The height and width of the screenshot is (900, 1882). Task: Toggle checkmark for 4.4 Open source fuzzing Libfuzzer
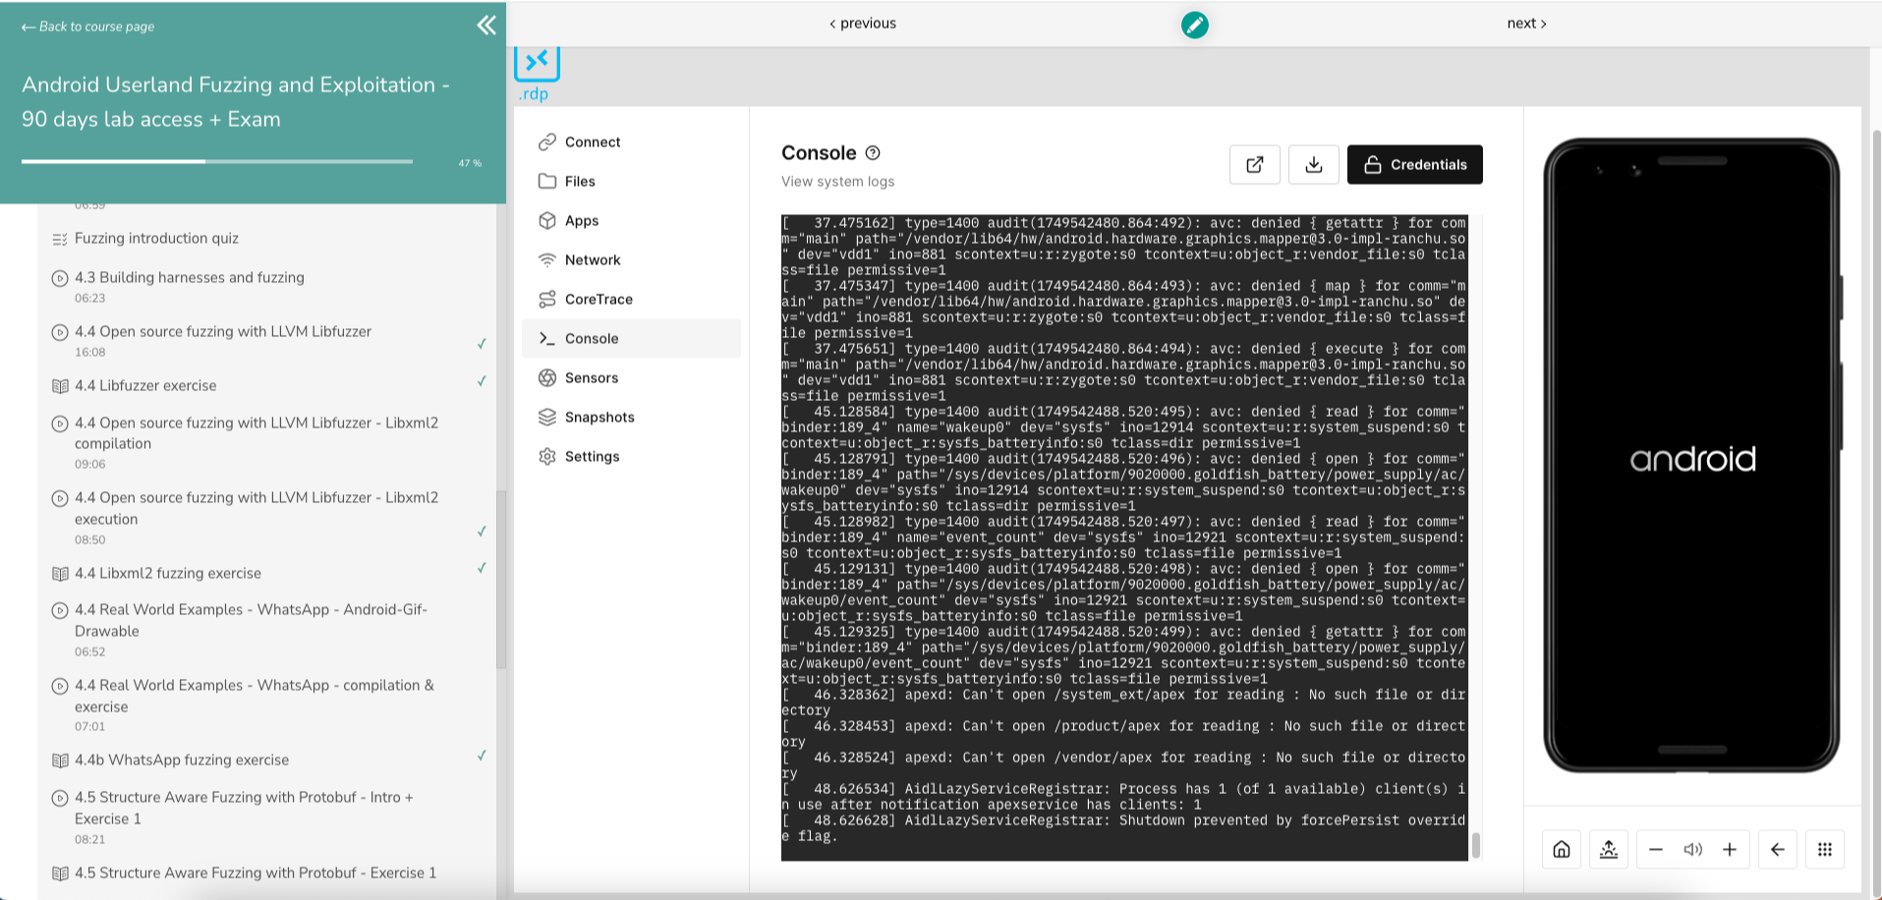tap(482, 343)
